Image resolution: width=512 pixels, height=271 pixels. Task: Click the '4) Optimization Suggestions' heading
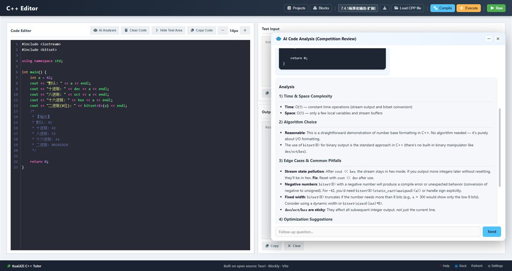click(x=305, y=219)
